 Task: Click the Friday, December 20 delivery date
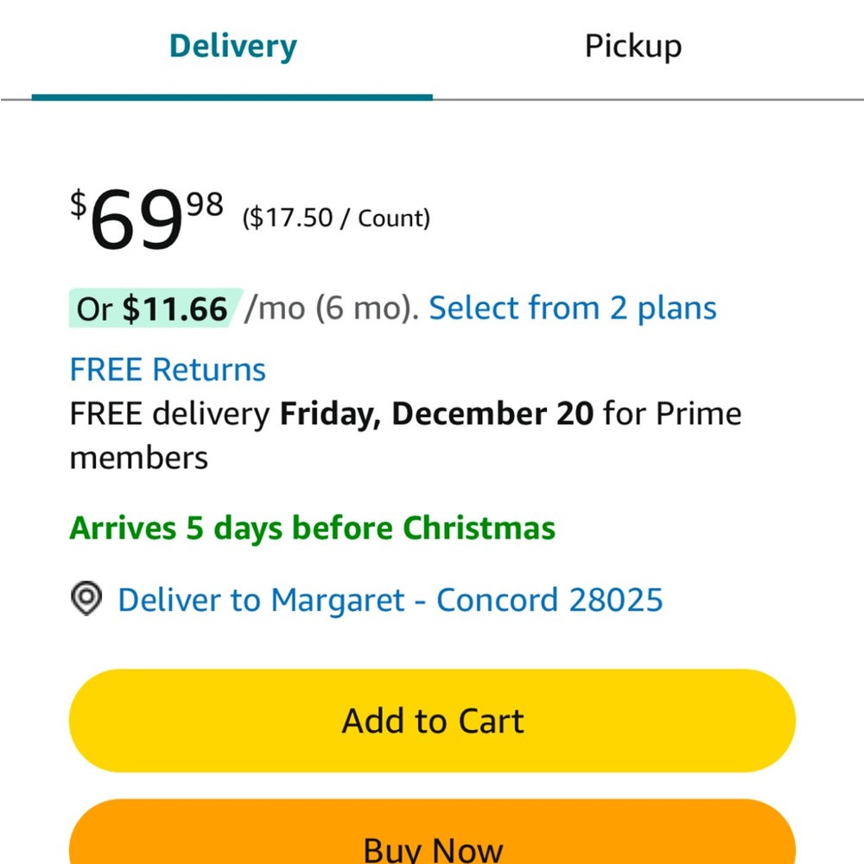(x=436, y=414)
